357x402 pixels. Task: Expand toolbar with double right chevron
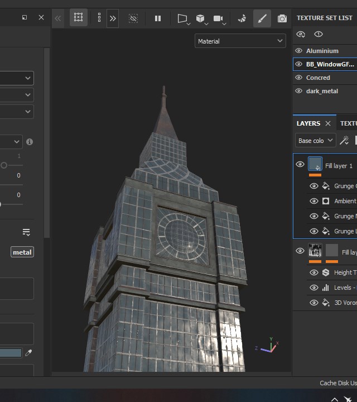click(x=113, y=18)
